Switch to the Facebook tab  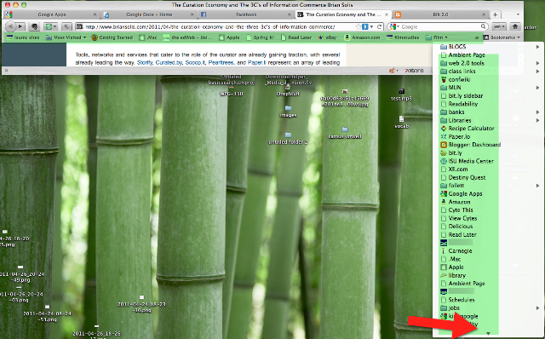pos(246,14)
